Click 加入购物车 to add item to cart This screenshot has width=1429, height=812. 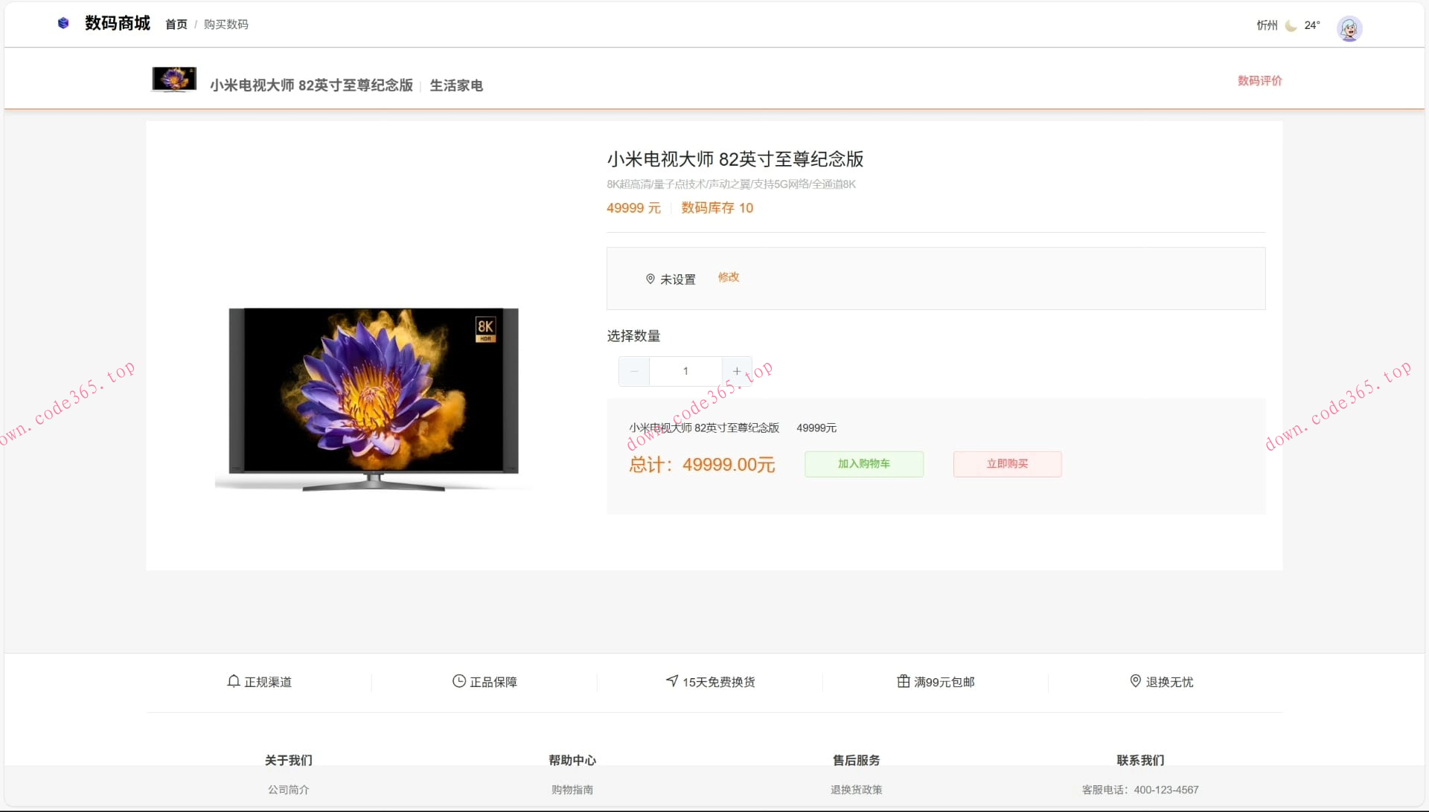tap(863, 464)
